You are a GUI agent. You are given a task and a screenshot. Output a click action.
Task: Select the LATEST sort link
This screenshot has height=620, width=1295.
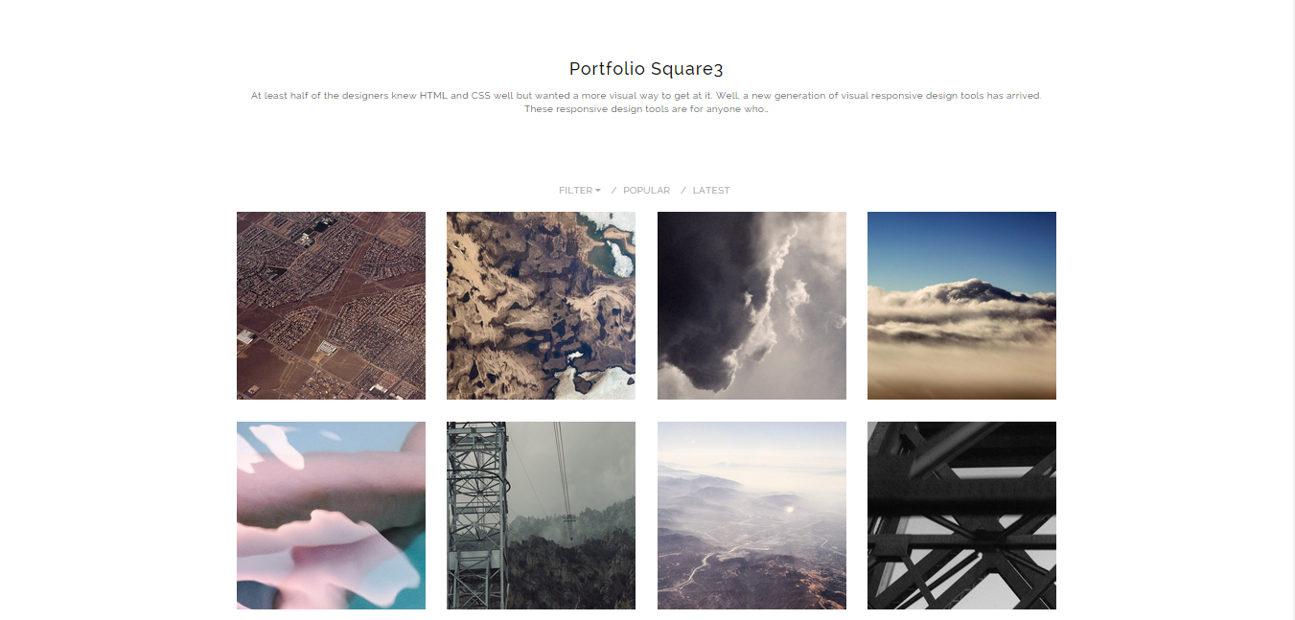pos(711,191)
